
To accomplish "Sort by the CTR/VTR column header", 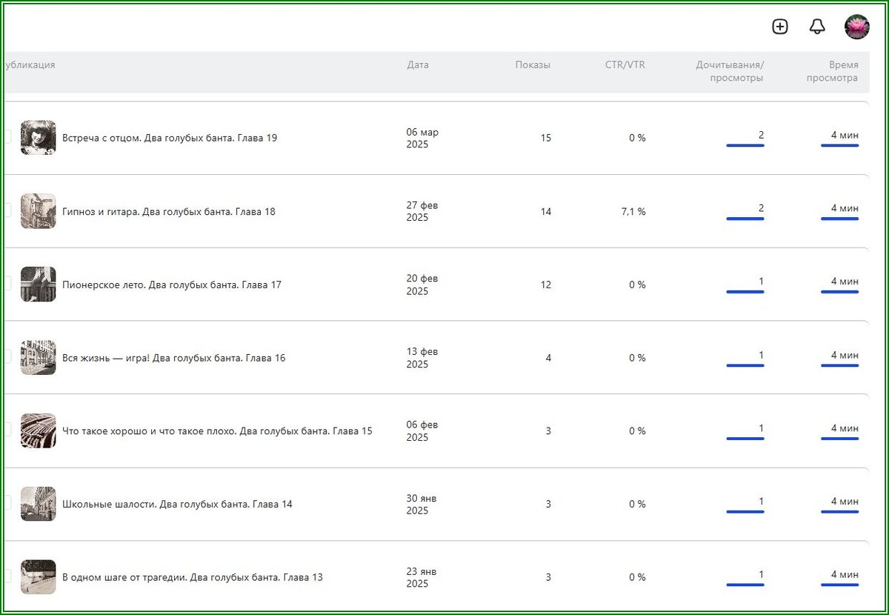I will (x=625, y=65).
